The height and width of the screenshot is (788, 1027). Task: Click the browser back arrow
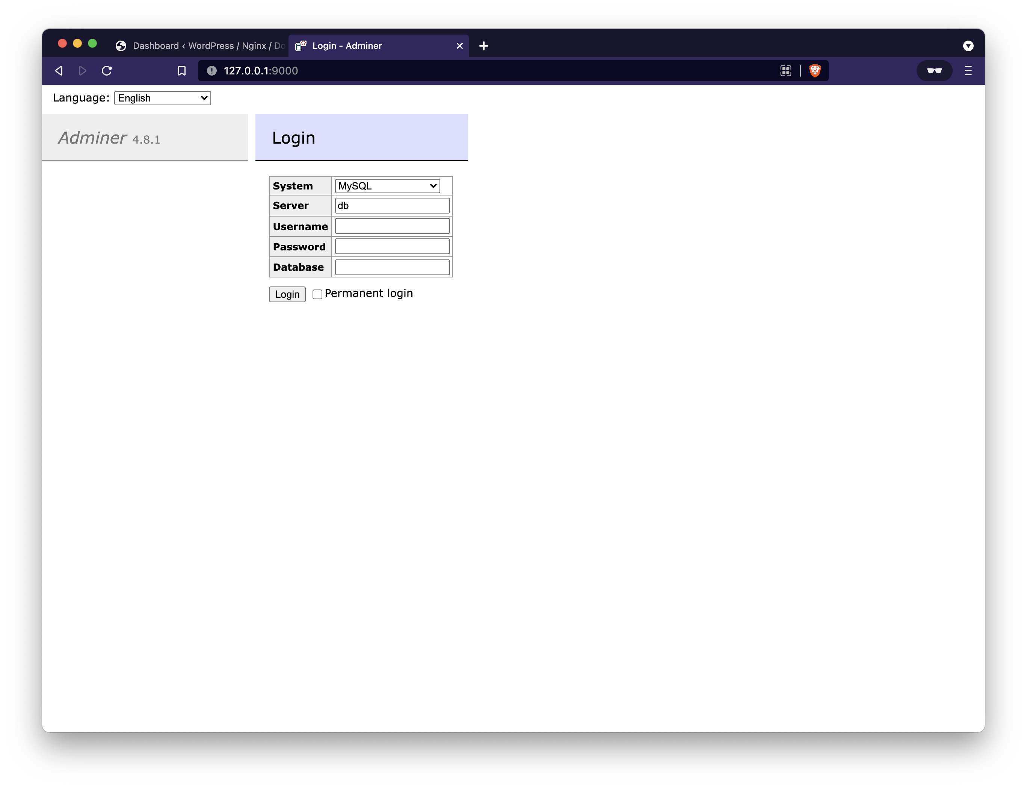(59, 71)
